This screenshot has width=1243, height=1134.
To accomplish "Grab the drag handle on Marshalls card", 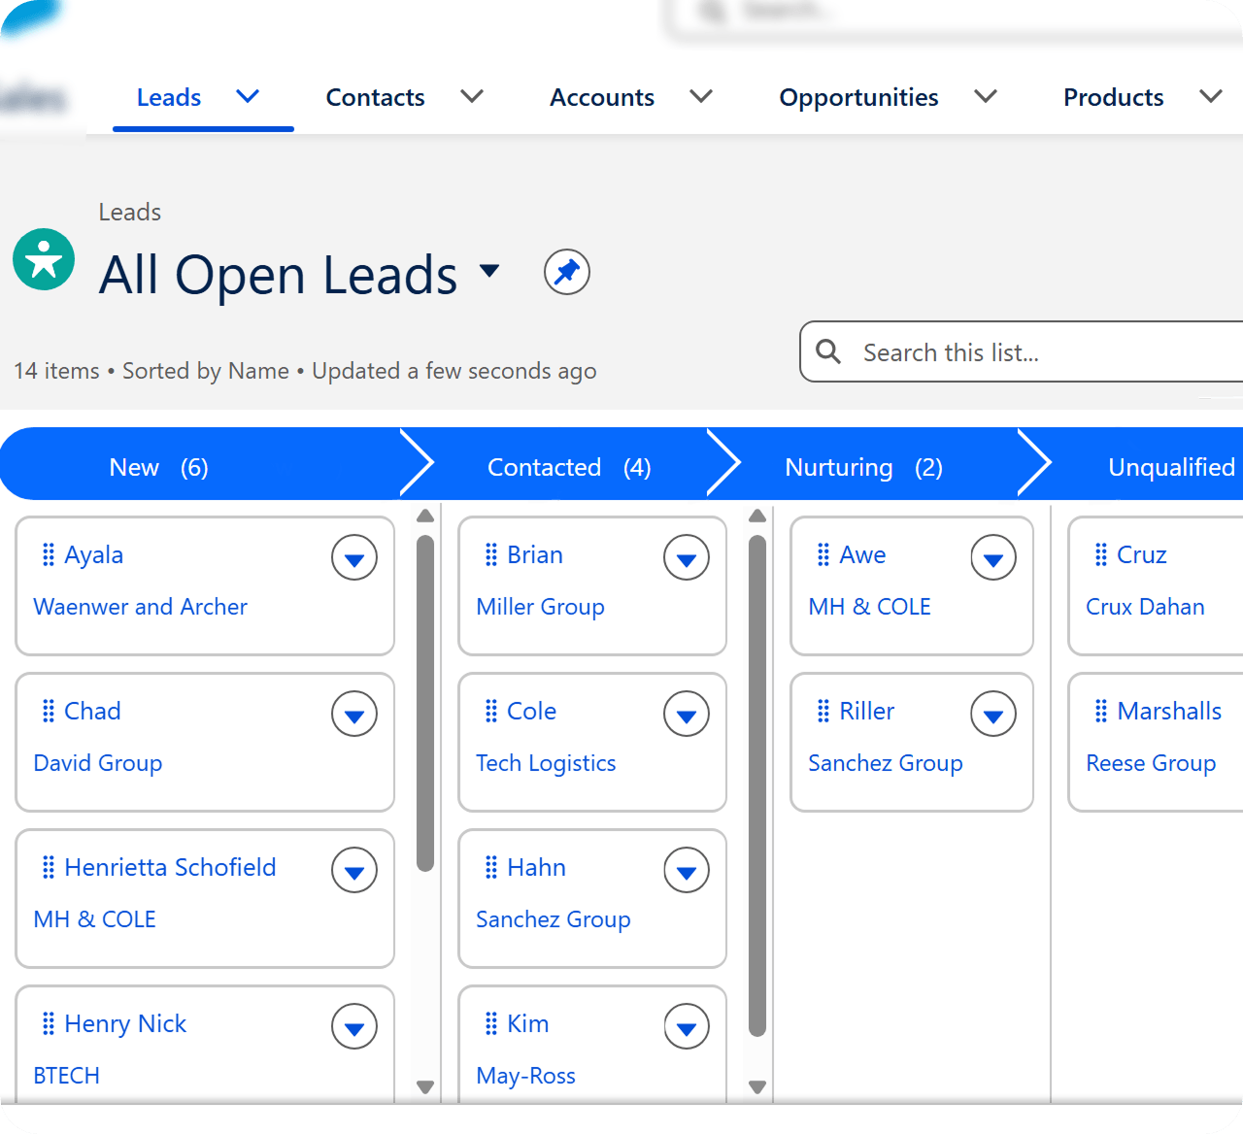I will [1100, 711].
